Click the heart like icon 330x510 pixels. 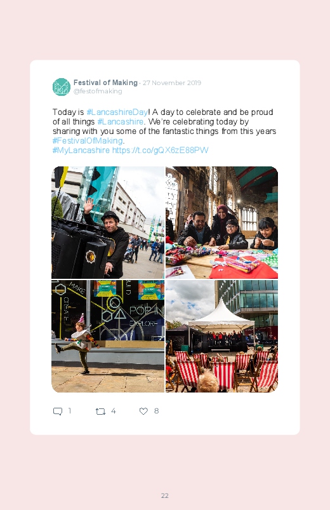143,411
